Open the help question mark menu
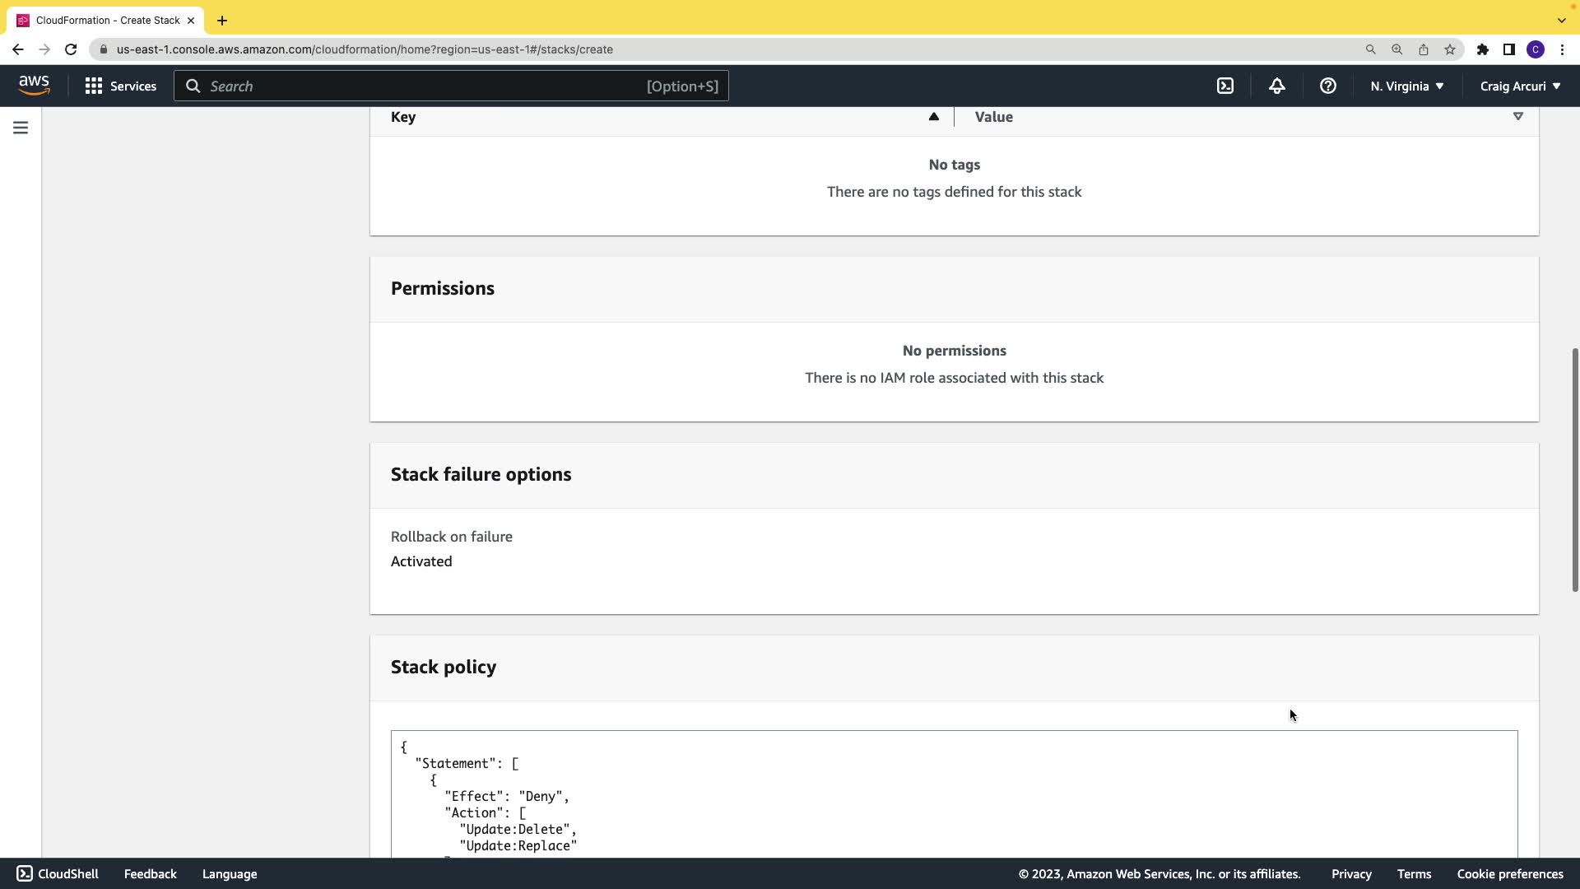1580x889 pixels. pyautogui.click(x=1327, y=86)
